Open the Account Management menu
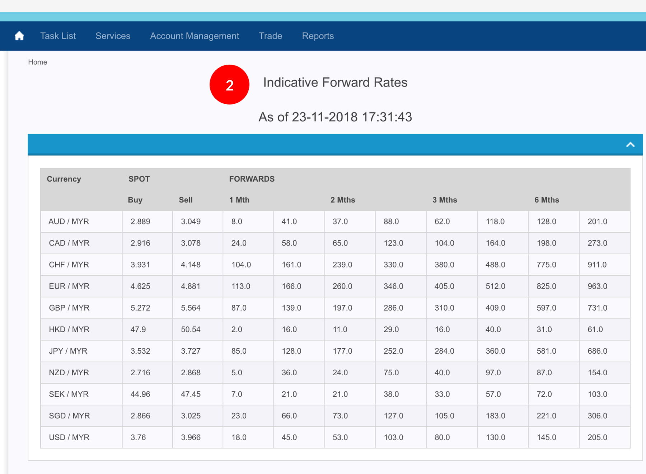Image resolution: width=646 pixels, height=474 pixels. tap(194, 36)
